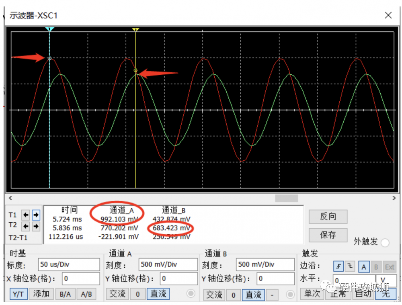Set channel A coupling to 0

(137, 294)
